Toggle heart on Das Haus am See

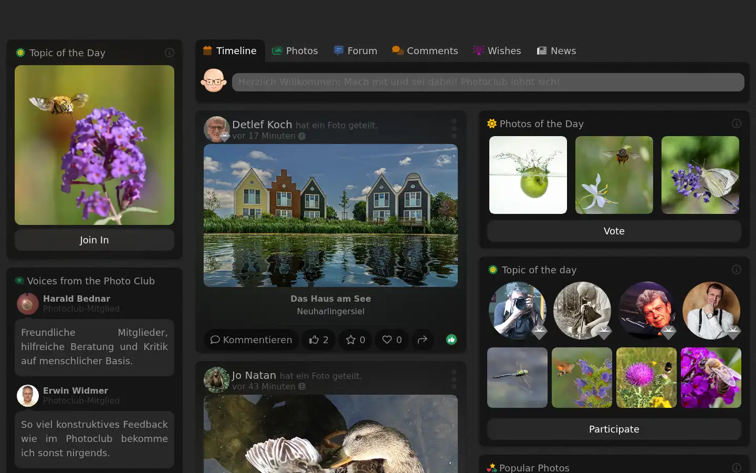tap(392, 340)
